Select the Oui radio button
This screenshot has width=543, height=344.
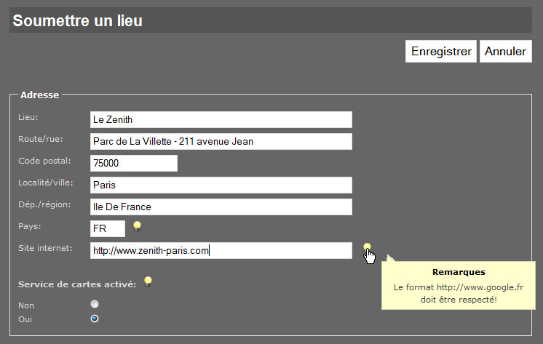[x=95, y=319]
